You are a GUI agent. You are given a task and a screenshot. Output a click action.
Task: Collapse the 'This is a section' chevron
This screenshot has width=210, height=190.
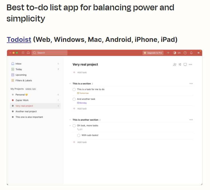[x=70, y=84]
